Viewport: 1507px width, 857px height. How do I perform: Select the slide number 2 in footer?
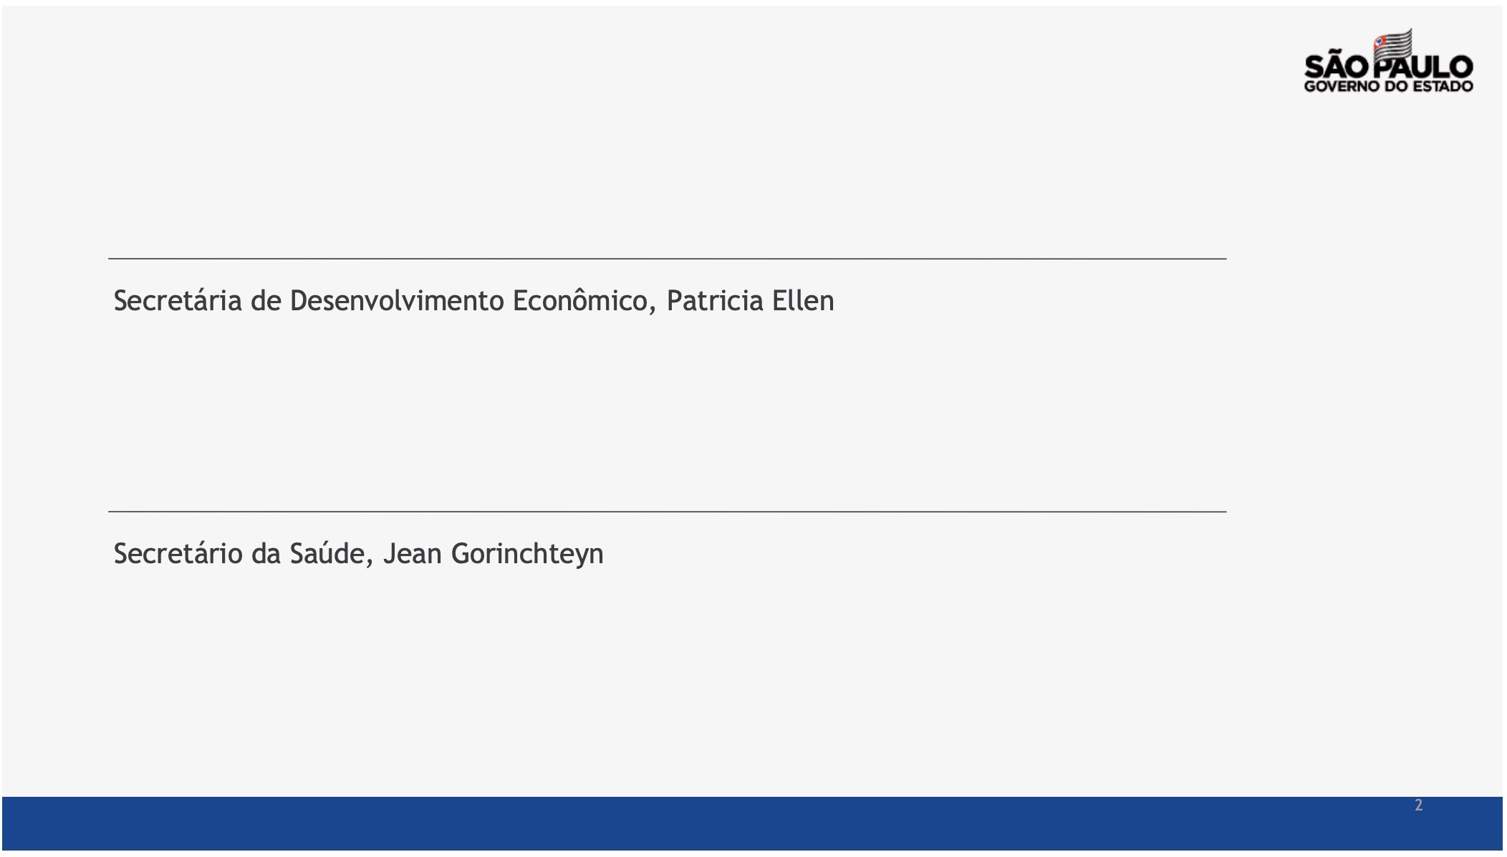1418,805
